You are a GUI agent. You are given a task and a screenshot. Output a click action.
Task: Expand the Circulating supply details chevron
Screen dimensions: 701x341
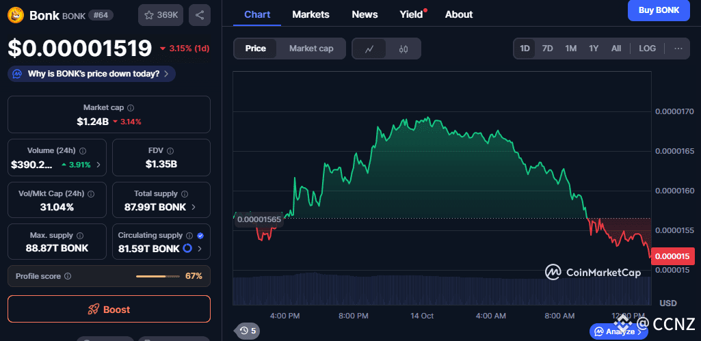click(200, 249)
